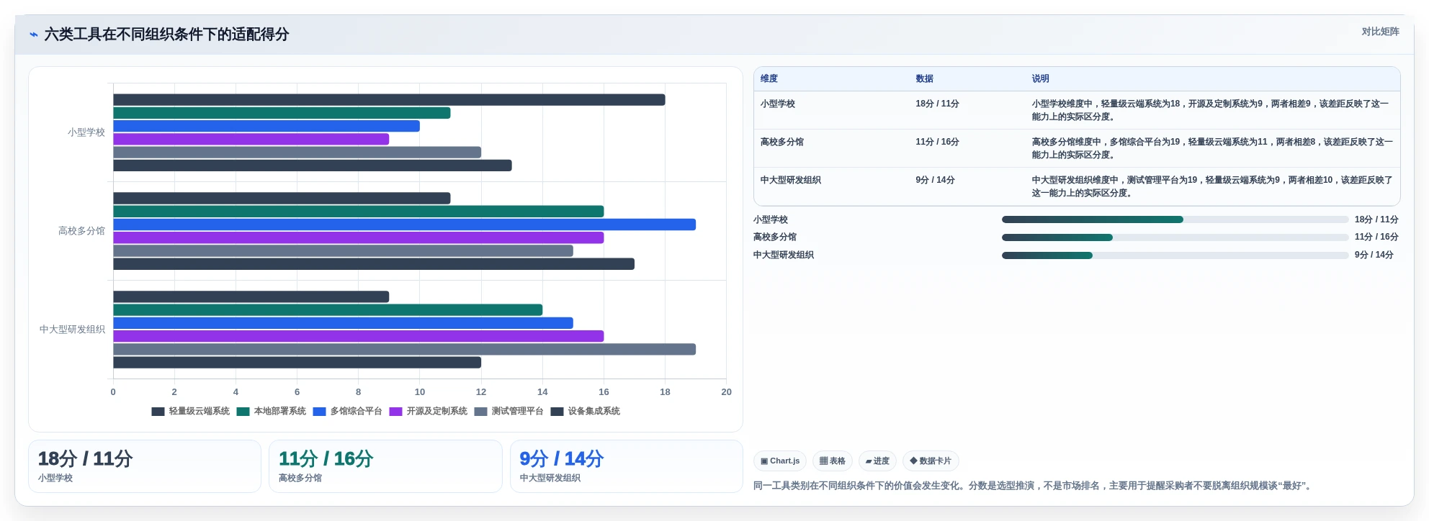This screenshot has width=1429, height=521.
Task: Open the 18分 / 11分 小型学校 stat card
Action: (145, 466)
